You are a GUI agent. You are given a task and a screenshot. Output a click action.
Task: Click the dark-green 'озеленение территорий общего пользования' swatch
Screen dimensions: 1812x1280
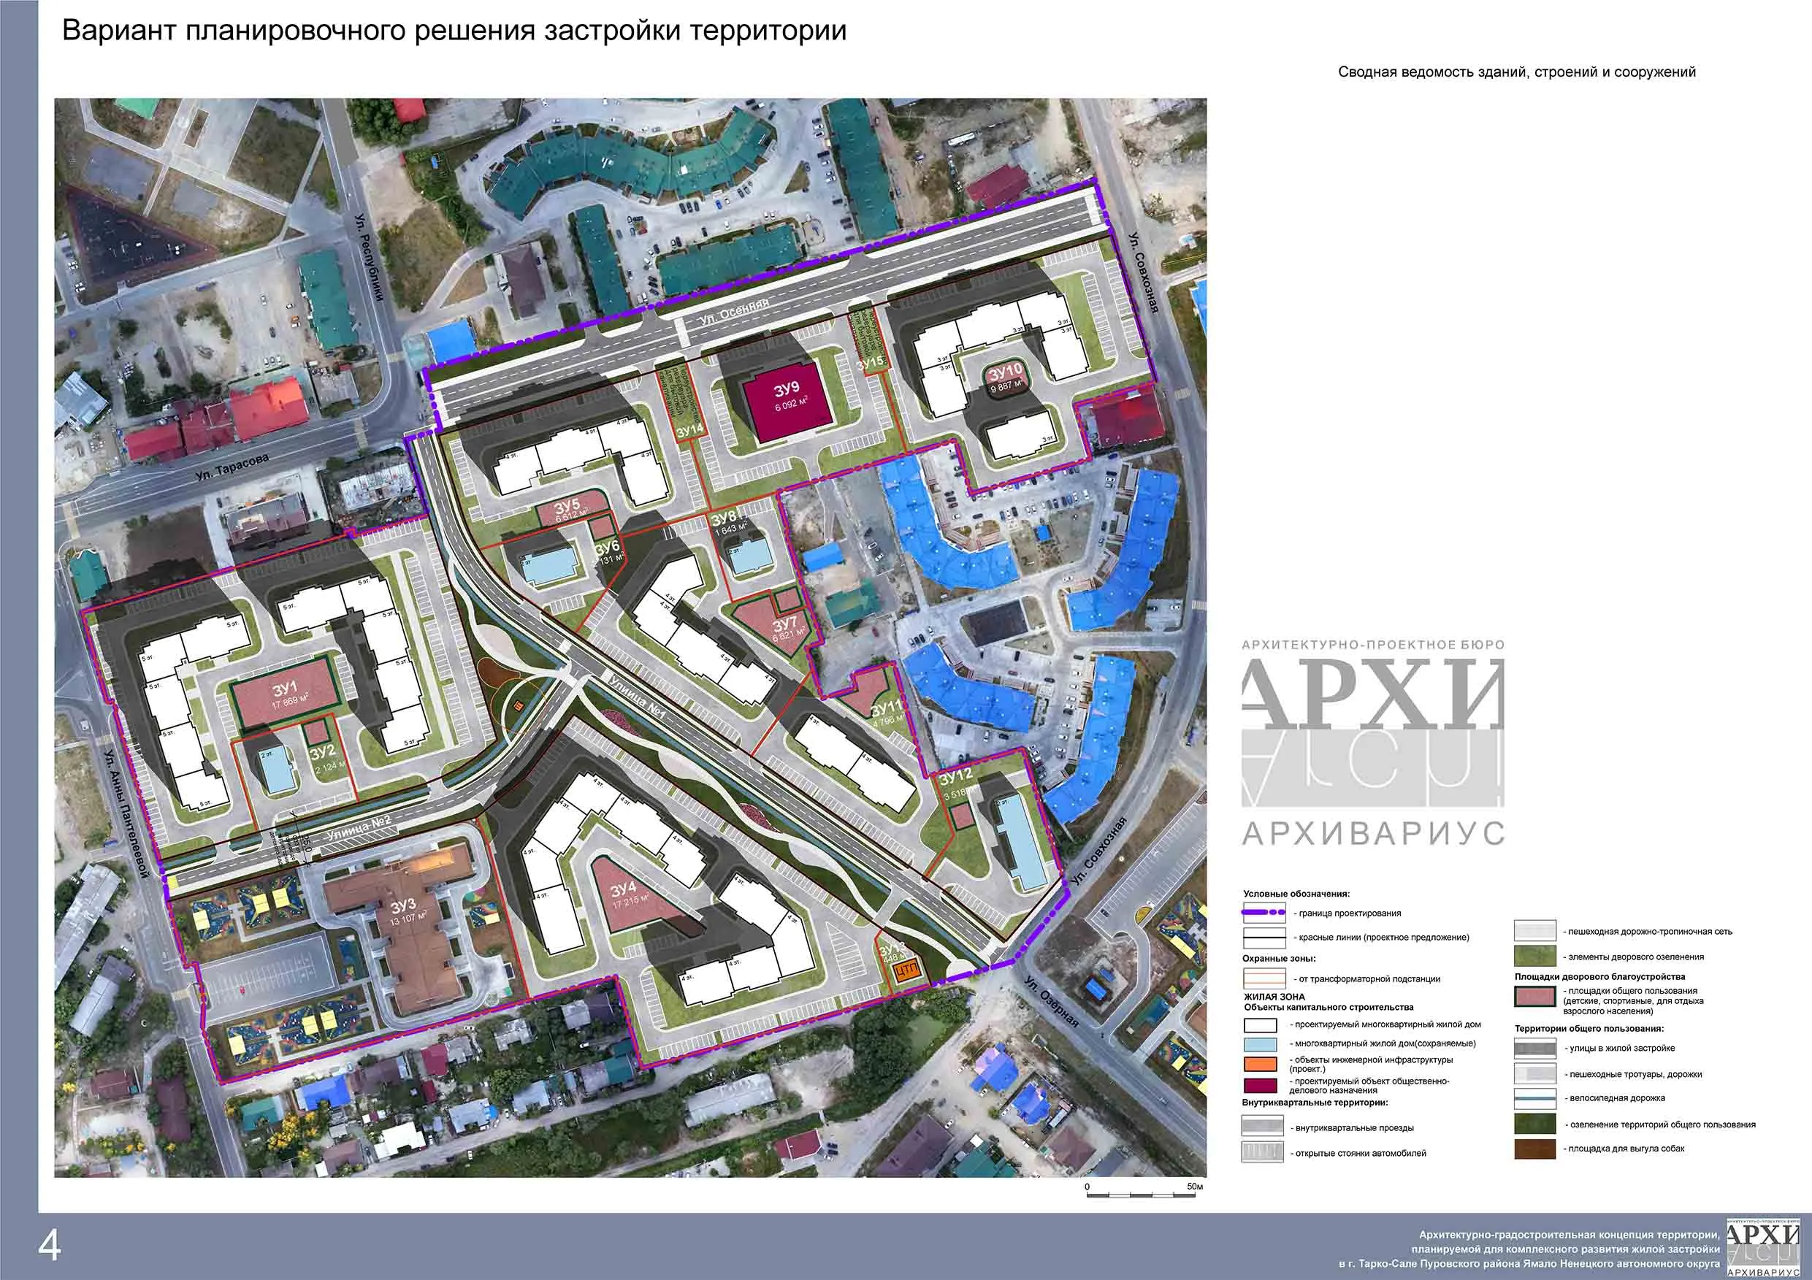click(x=1536, y=1124)
